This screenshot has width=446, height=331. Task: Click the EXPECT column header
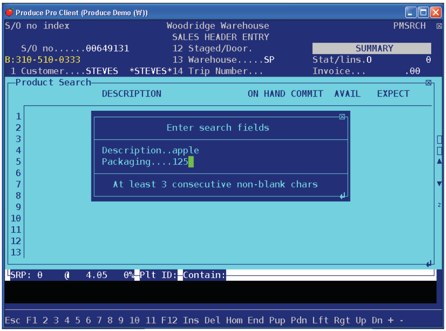[x=393, y=94]
